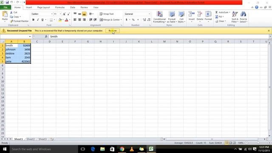Click the zoom slider in status bar
Image resolution: width=272 pixels, height=153 pixels.
(x=258, y=143)
